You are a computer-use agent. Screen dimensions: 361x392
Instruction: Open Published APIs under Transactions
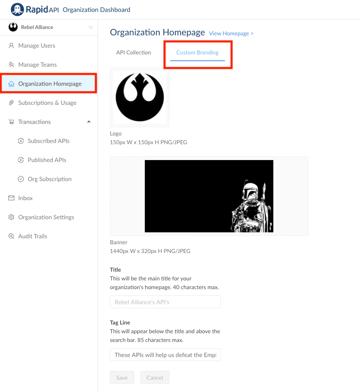point(49,160)
